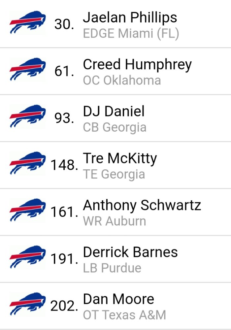The width and height of the screenshot is (231, 330).
Task: Select Derrick Barnes player name
Action: click(x=130, y=252)
